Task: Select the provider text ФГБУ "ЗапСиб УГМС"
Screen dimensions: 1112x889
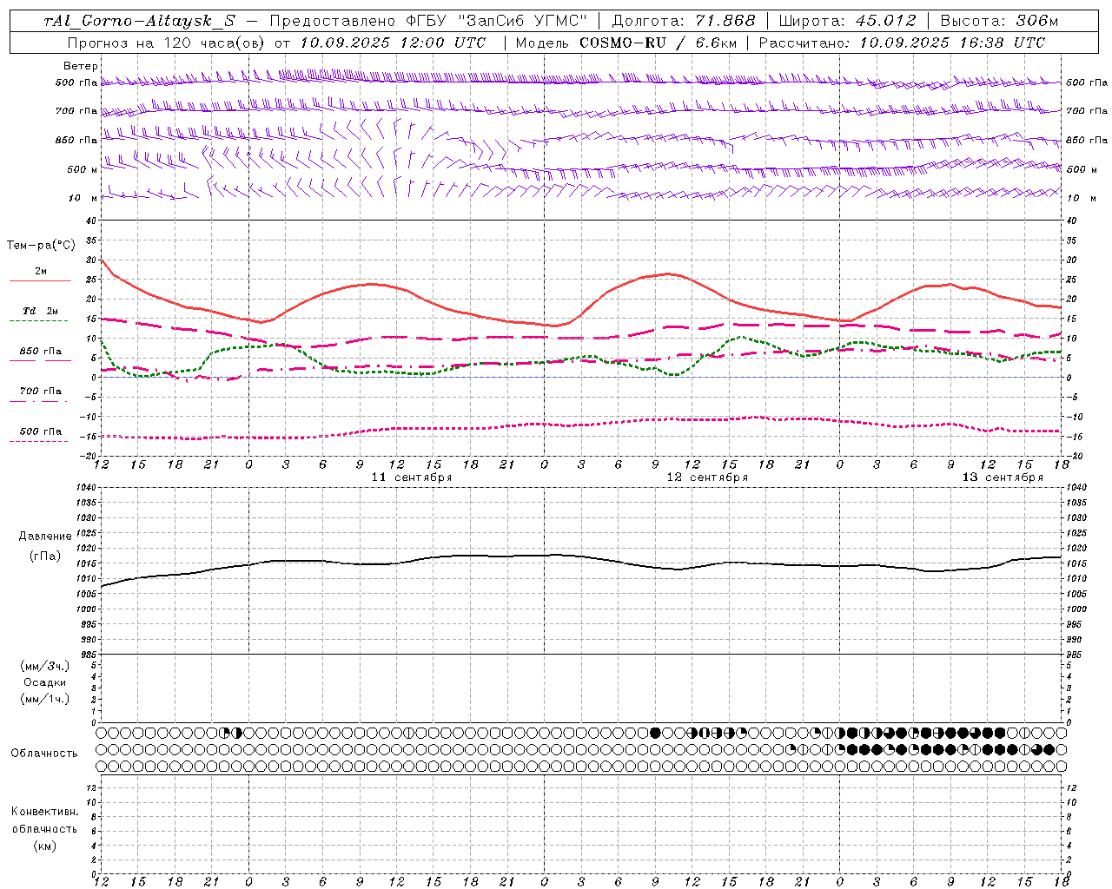Action: click(496, 21)
